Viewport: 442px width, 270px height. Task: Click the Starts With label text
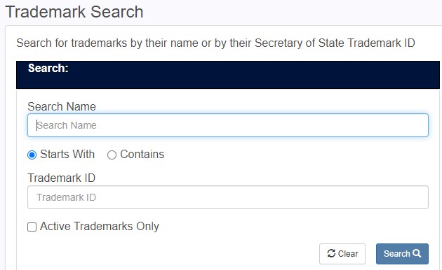pyautogui.click(x=67, y=155)
